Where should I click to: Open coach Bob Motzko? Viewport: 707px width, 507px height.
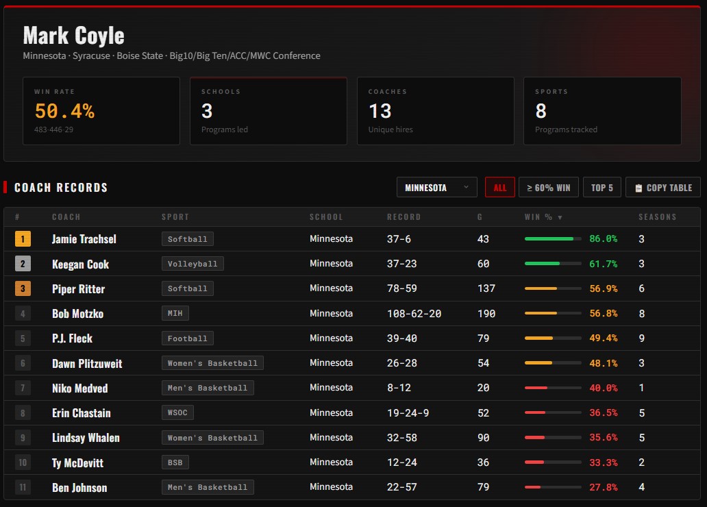[77, 314]
